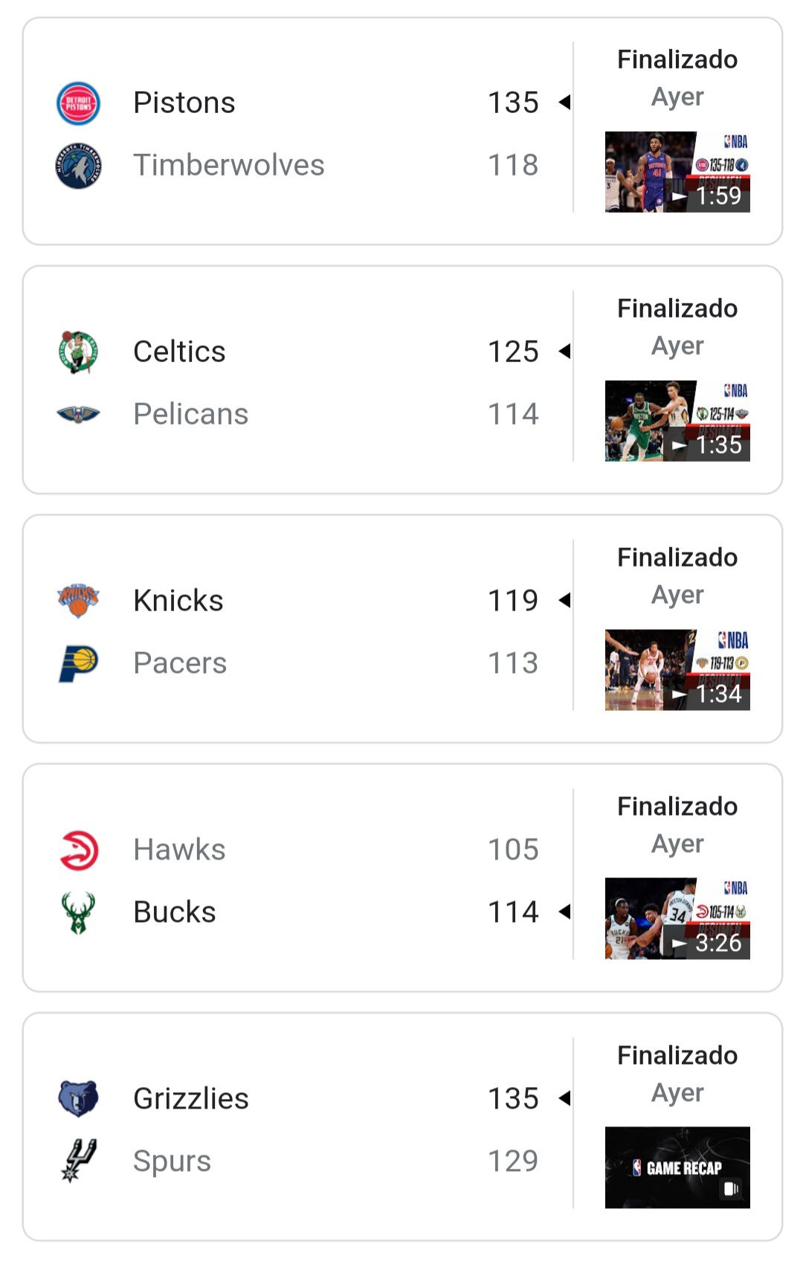Screen dimensions: 803x1264
Task: Click the New Orleans Pelicans logo
Action: [x=78, y=414]
